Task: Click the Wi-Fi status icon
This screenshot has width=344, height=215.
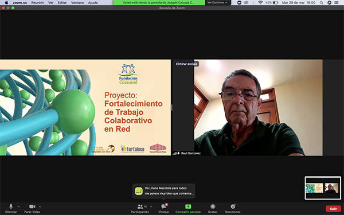Action: [x=260, y=3]
